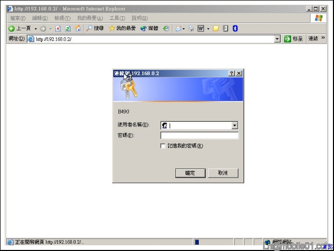Open the 檢視(V) menu
334x251 pixels.
[63, 18]
